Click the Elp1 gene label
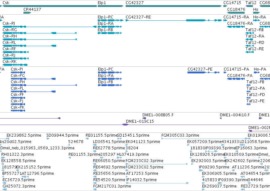270x191 pixels. click(102, 3)
